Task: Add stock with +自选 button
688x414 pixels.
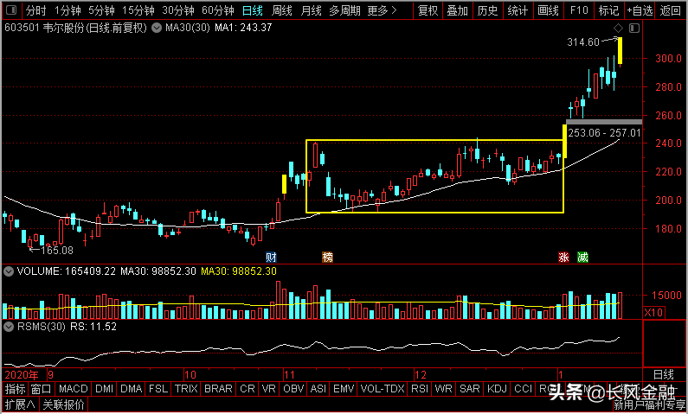Action: (x=640, y=10)
